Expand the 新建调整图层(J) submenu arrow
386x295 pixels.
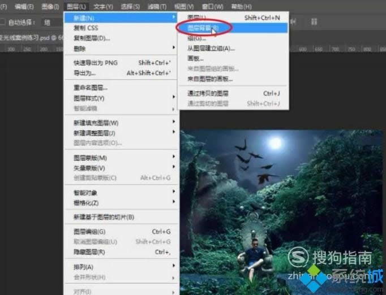(174, 132)
